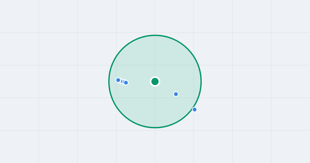
Task: Click shaded area midway below the center marker
Action: (155, 105)
